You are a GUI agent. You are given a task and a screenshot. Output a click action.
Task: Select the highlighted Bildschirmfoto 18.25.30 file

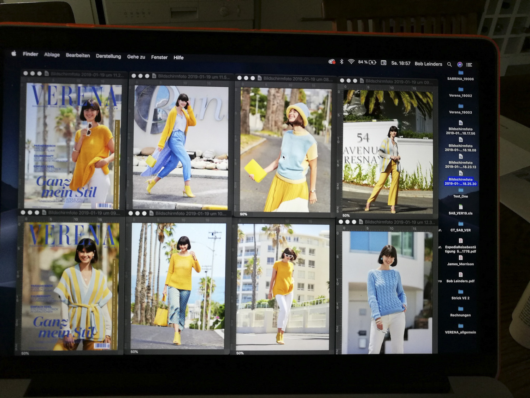[x=460, y=181]
